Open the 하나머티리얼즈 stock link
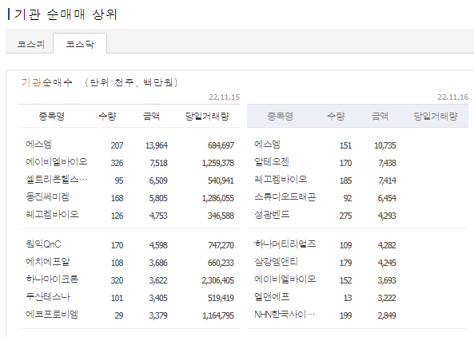 pos(285,244)
